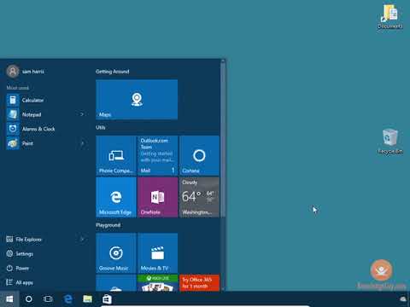Click the Windows Start button
The image size is (410, 307).
tap(9, 299)
